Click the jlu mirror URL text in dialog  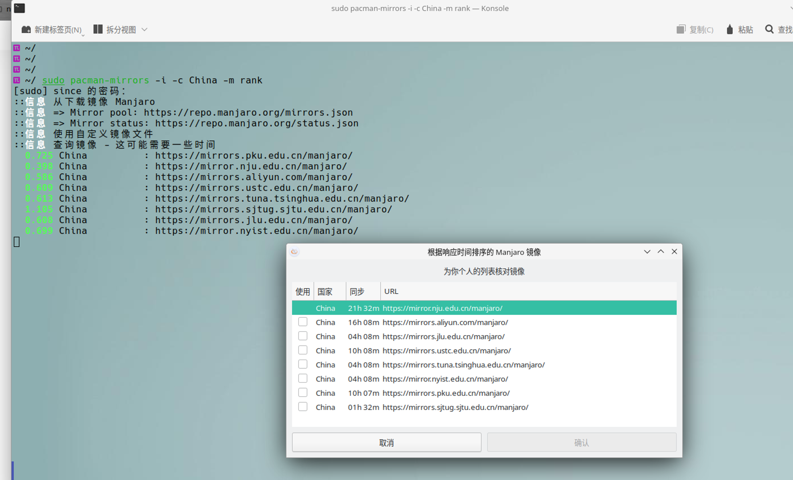pyautogui.click(x=443, y=337)
